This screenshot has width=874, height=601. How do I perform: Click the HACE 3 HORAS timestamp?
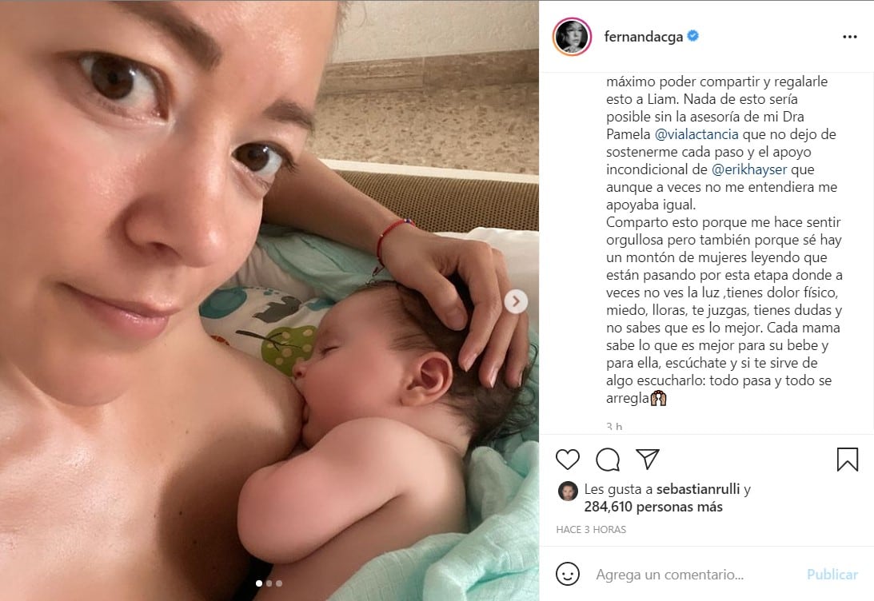pos(591,530)
